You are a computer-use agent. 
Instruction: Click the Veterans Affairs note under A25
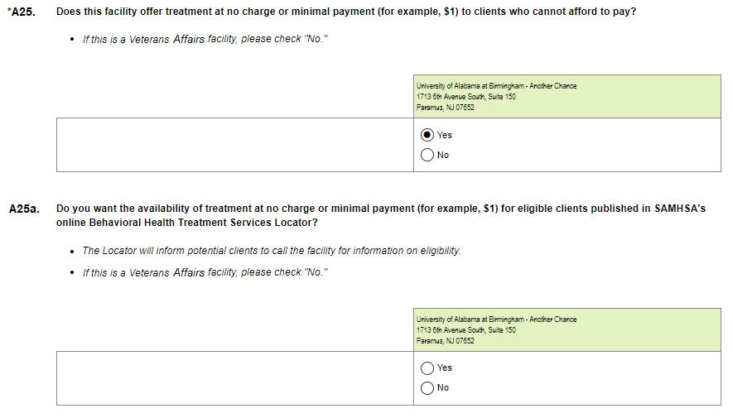tap(205, 40)
